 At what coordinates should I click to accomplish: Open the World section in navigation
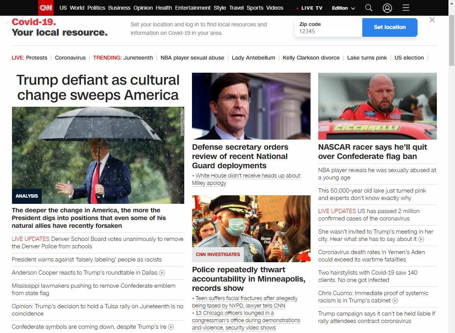click(77, 8)
